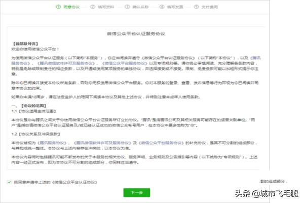Viewport: 304px width, 203px height.
Task: Tick the agree to 微信公众平台认证协议 checkbox
Action: pos(9,182)
